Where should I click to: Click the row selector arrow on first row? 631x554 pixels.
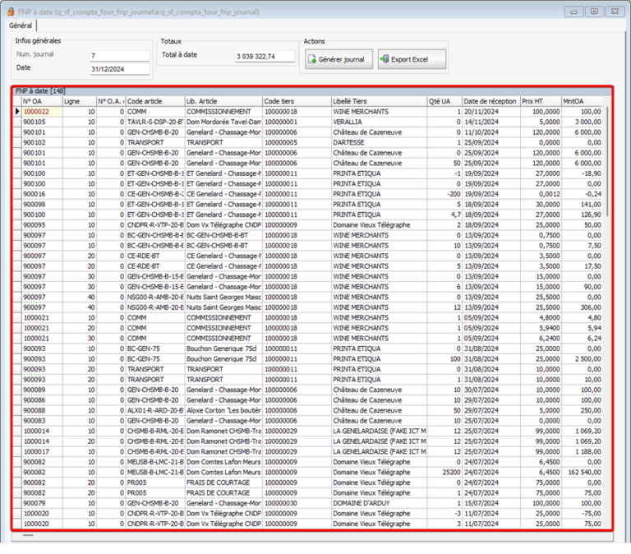(x=16, y=111)
